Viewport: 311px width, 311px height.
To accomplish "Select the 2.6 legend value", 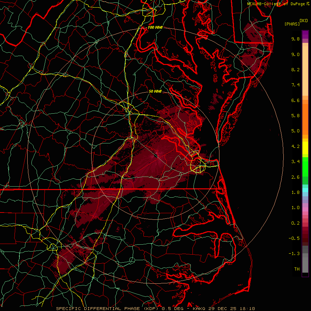I will click(295, 177).
